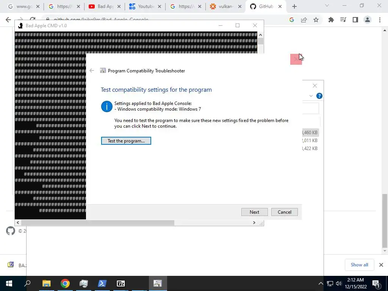Viewport: 388px width, 291px height.
Task: Close the Youtube downloader tab
Action: tap(160, 6)
